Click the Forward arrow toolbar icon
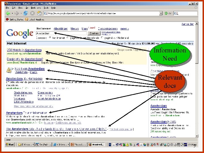 (x=17, y=13)
